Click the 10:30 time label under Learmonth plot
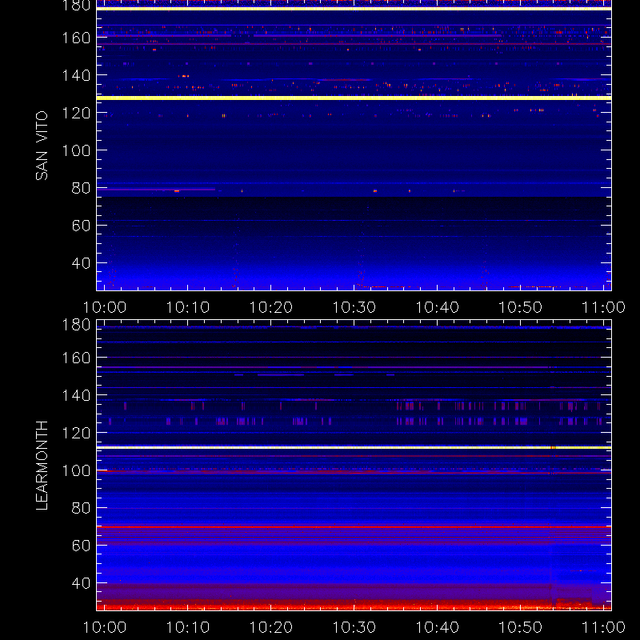This screenshot has height=640, width=640. (x=354, y=627)
